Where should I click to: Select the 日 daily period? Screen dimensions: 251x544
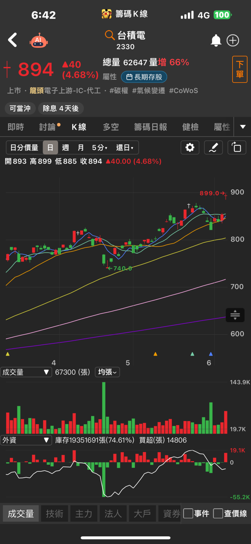(x=50, y=148)
